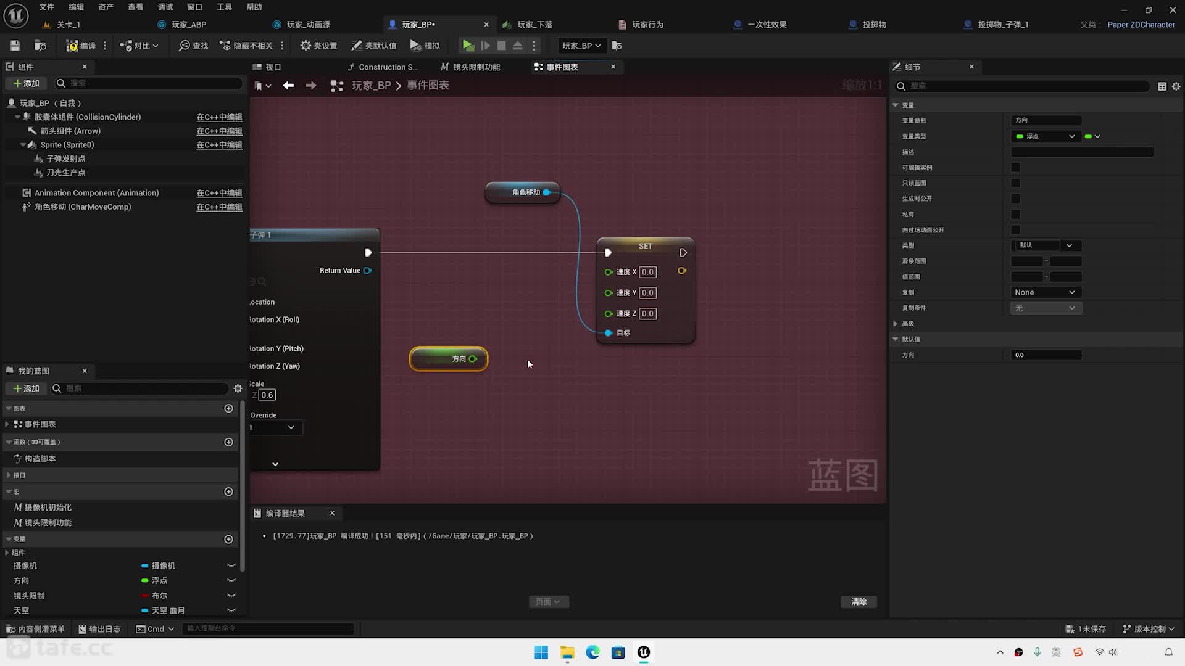Toggle the eye icon for the 摄像机 variable

point(231,565)
